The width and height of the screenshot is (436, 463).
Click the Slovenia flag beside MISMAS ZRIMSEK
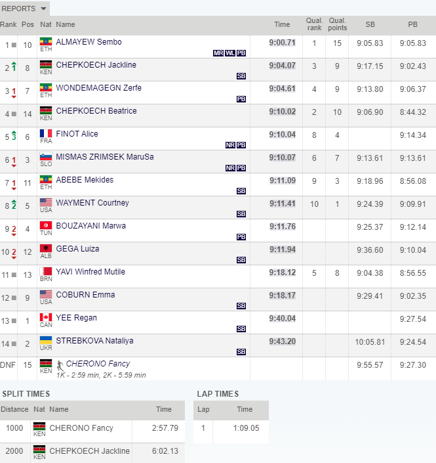[46, 156]
